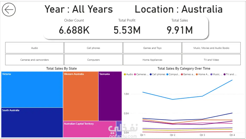
Task: Select the Computers category tile
Action: click(x=93, y=60)
